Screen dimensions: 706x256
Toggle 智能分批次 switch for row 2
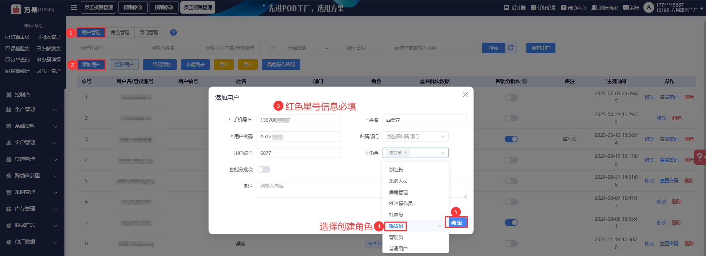[511, 118]
